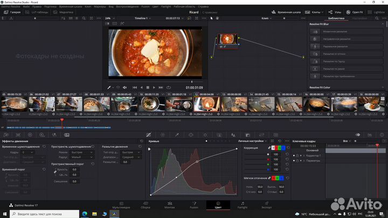The width and height of the screenshot is (388, 218).
Task: Mute viewer audio with speaker icon
Action: point(124,87)
